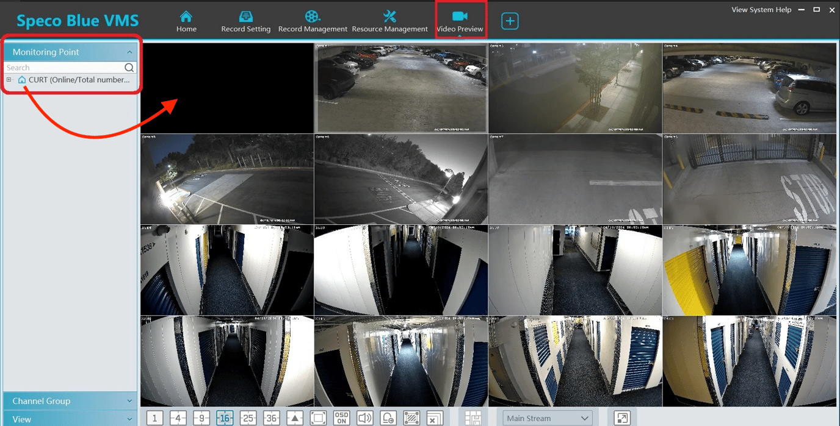Click the alarm bell icon on toolbar
The image size is (840, 426).
[x=388, y=418]
